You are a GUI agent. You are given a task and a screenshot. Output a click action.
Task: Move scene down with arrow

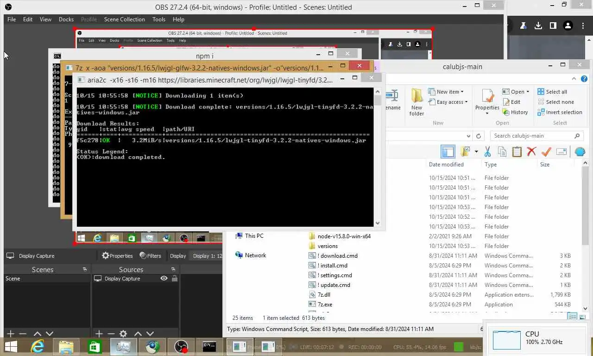point(50,334)
